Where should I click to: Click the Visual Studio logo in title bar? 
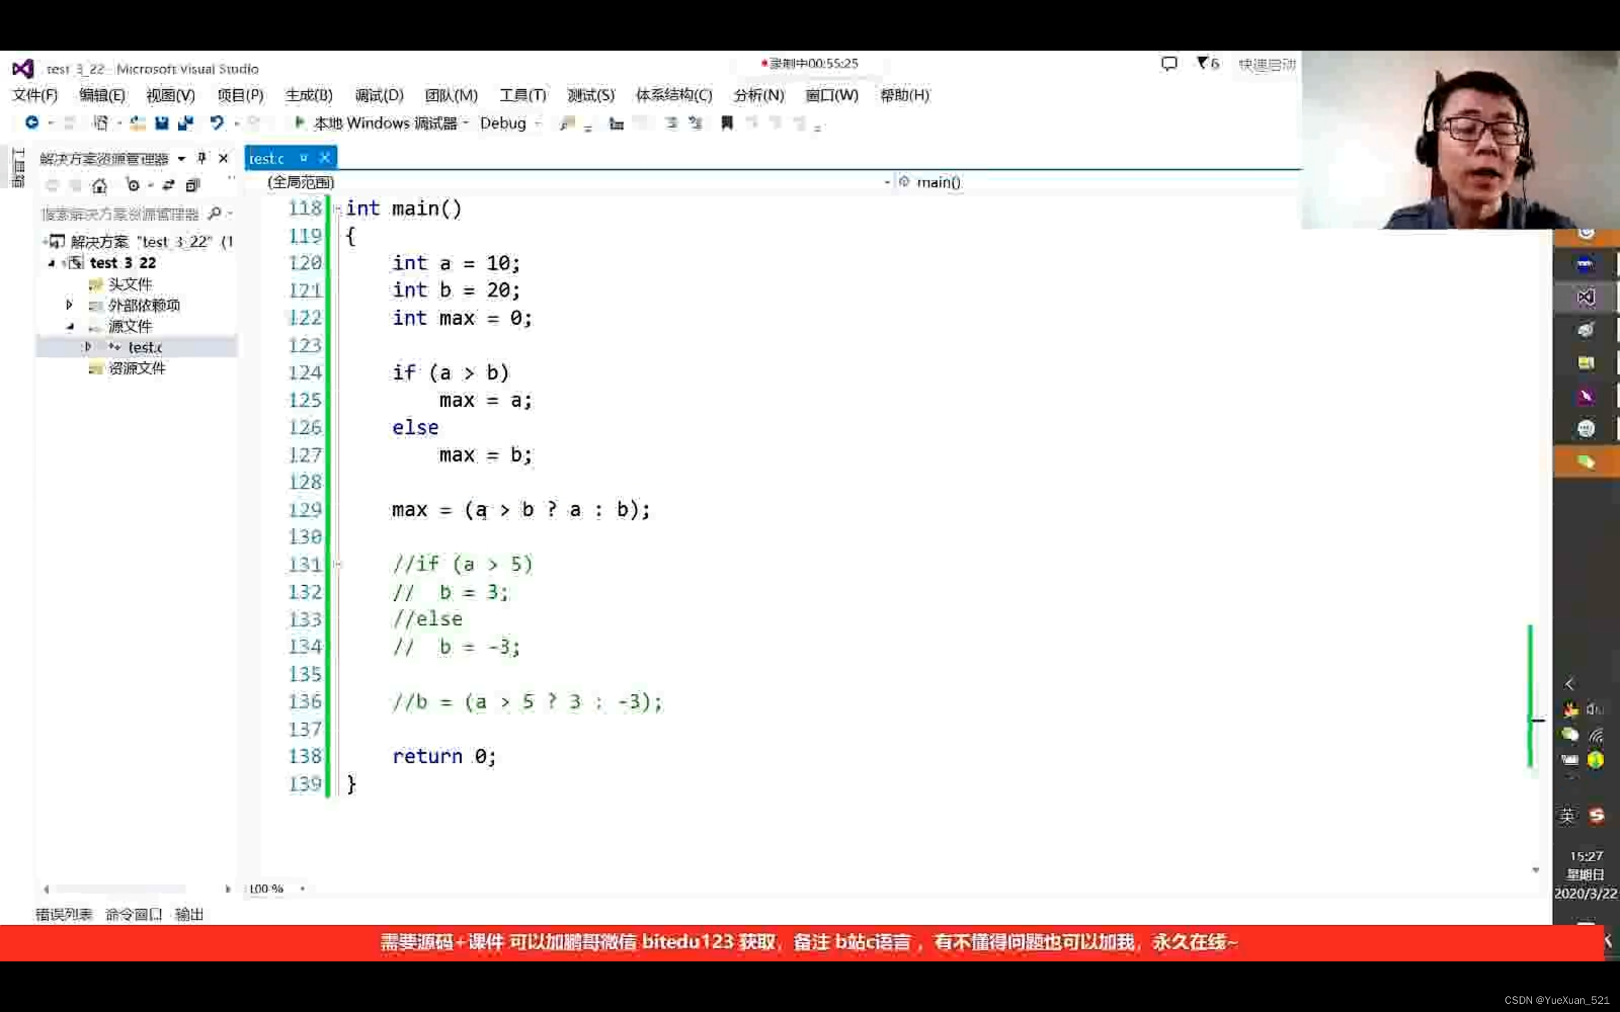point(23,68)
